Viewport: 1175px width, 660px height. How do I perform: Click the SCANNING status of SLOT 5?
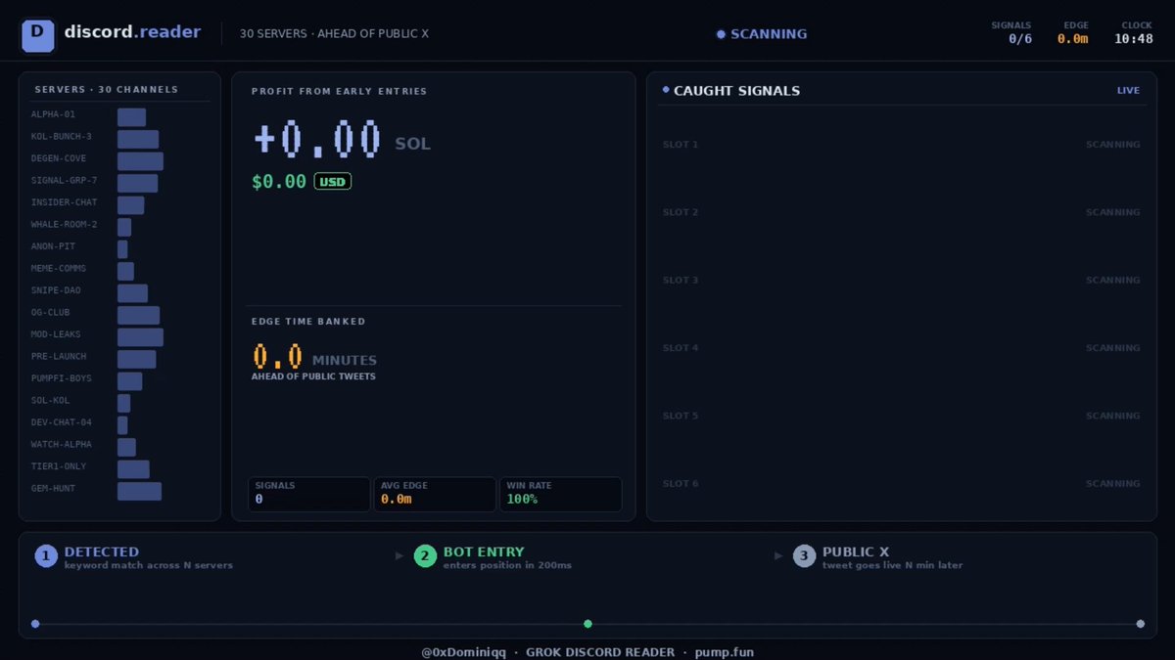click(x=1112, y=416)
